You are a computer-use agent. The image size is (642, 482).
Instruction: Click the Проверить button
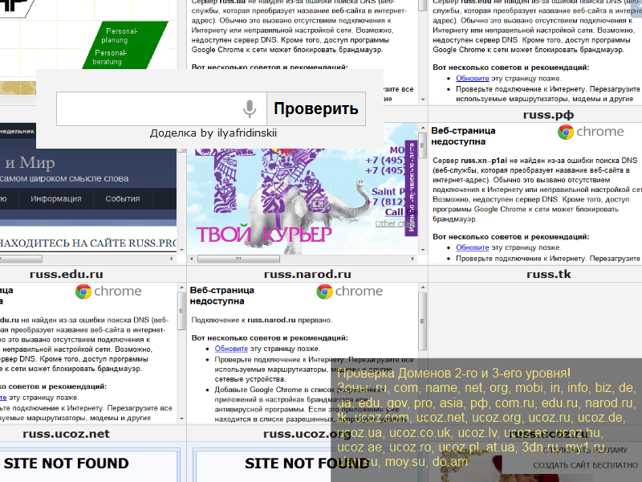pos(316,108)
